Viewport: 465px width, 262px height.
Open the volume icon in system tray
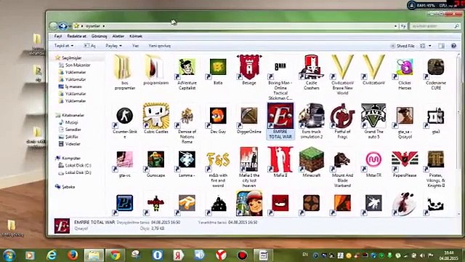422,255
